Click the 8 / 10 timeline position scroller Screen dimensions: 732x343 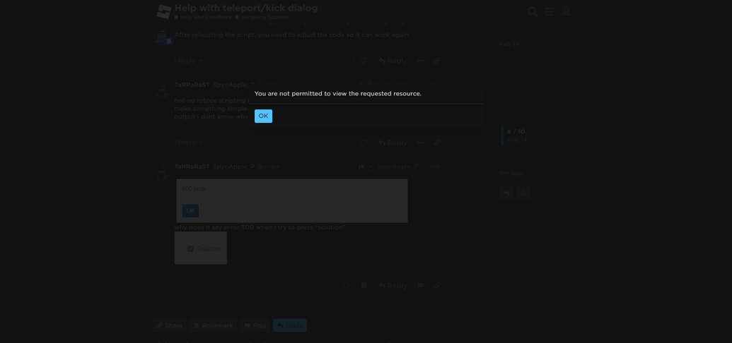click(x=516, y=136)
